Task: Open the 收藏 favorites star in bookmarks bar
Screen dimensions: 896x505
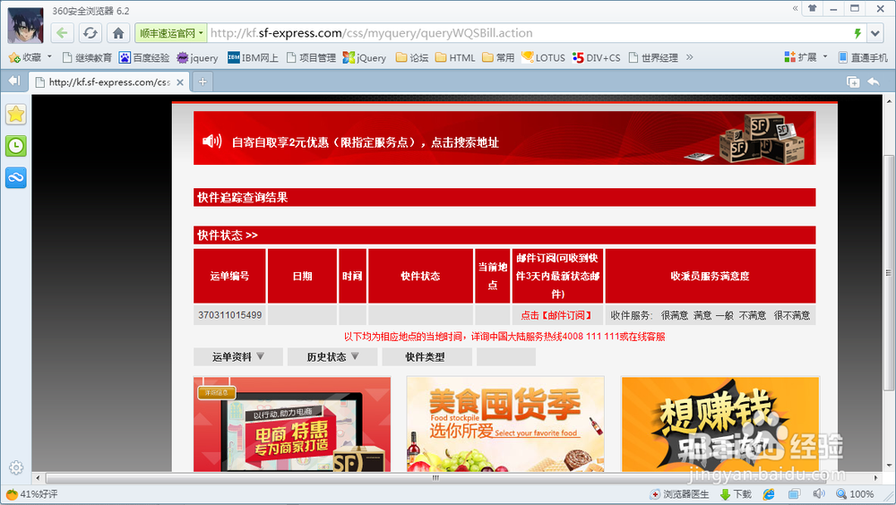Action: [x=26, y=57]
